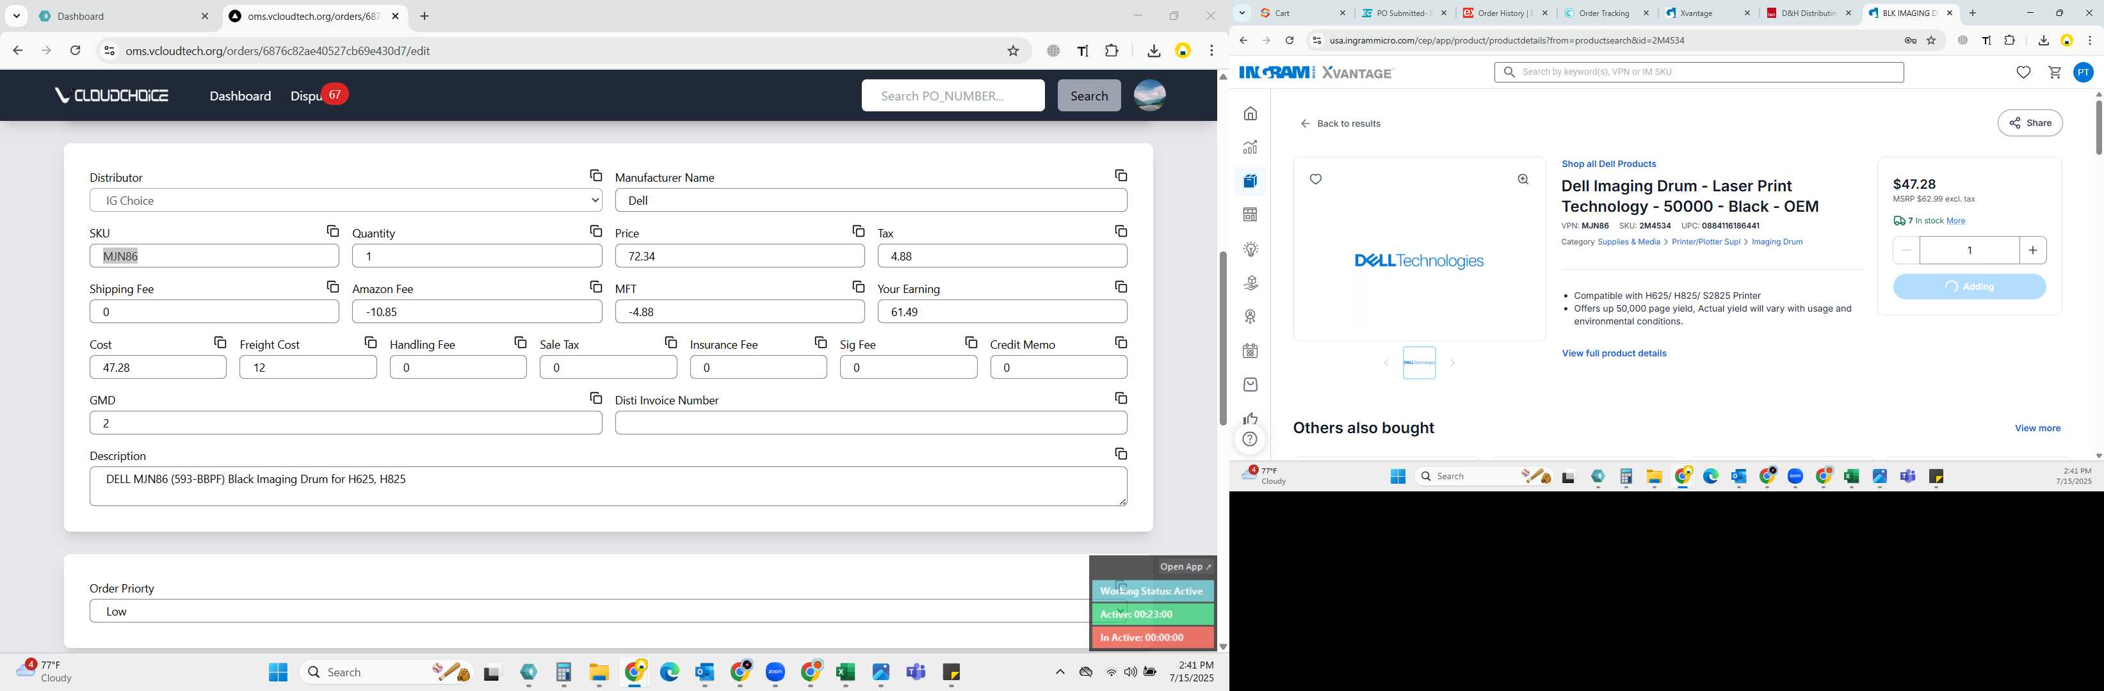Click the Dell product thumbnail image

[x=1419, y=363]
